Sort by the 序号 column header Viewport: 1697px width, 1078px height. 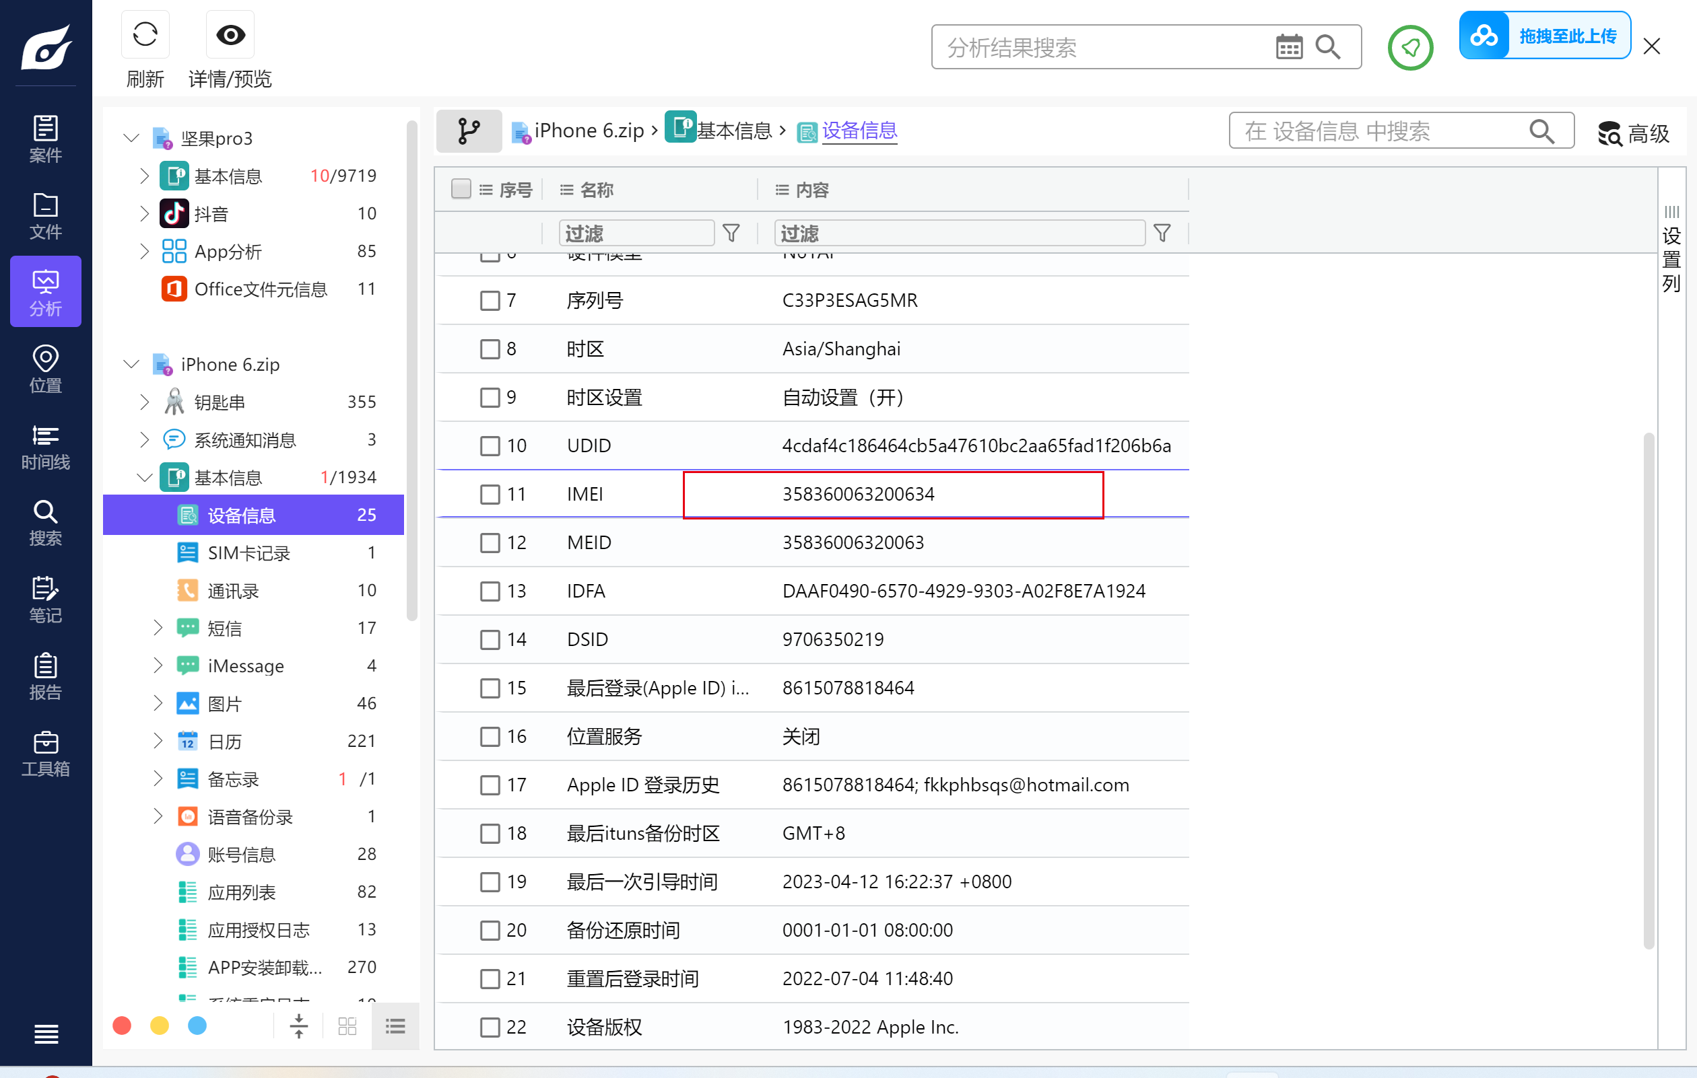(x=515, y=190)
